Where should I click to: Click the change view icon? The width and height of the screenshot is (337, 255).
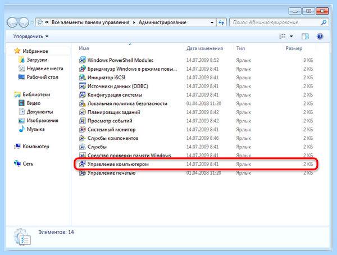point(282,37)
